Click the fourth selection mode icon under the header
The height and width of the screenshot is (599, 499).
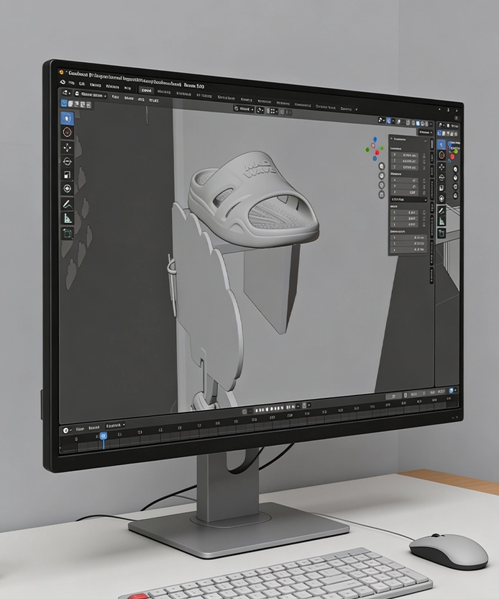coord(83,104)
